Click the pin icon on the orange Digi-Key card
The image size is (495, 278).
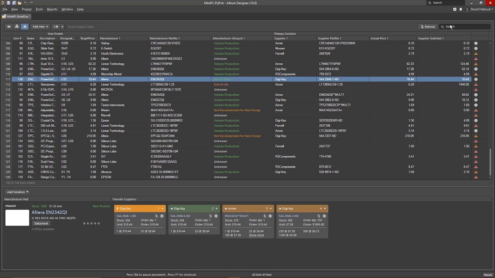pos(118,208)
